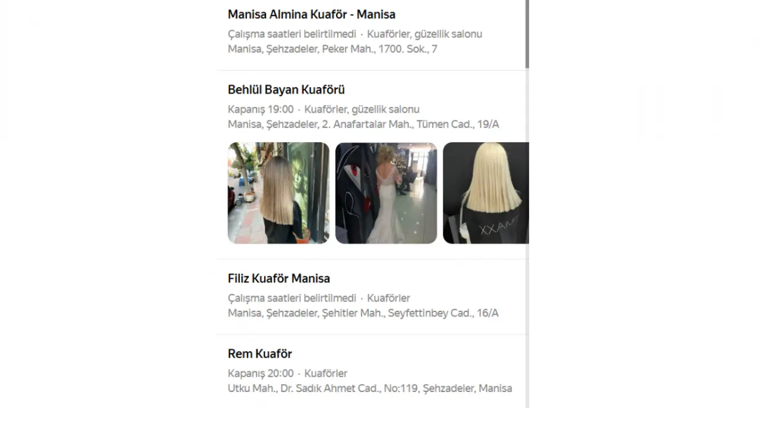View photo of bride in white dress
The width and height of the screenshot is (760, 427).
(386, 193)
